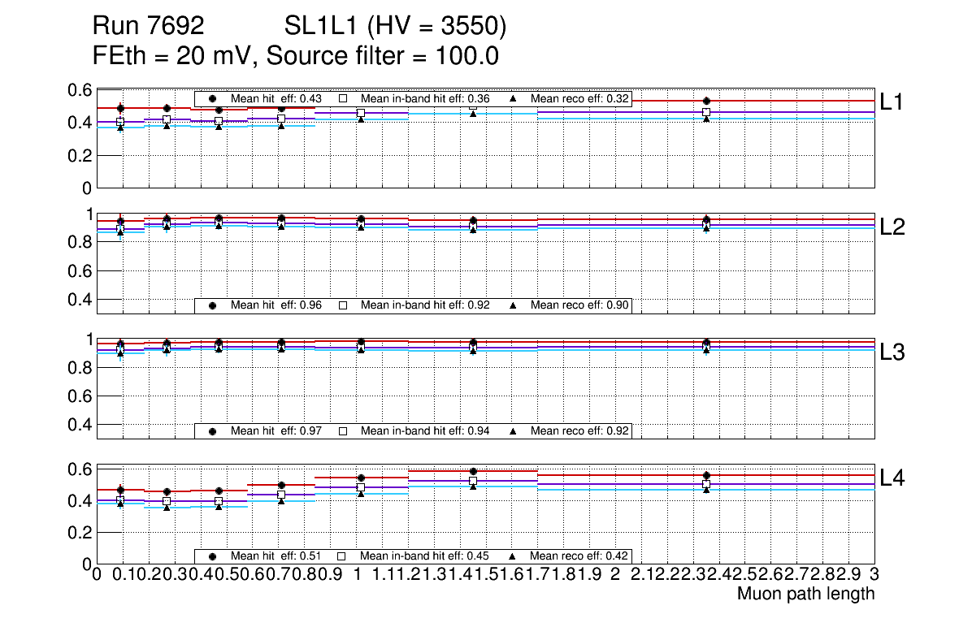Click the open square marker in L1 legend
Viewport: 972px width, 627px height.
(343, 98)
